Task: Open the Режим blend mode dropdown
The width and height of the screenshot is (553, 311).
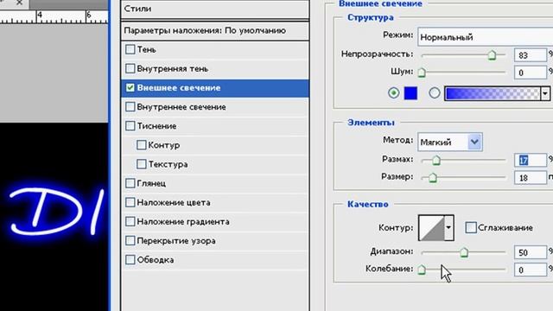Action: point(486,37)
